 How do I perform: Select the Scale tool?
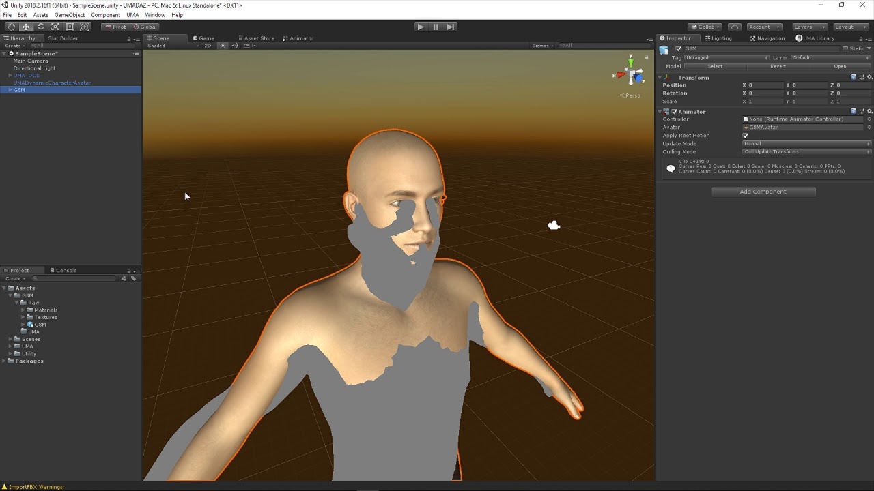[55, 27]
